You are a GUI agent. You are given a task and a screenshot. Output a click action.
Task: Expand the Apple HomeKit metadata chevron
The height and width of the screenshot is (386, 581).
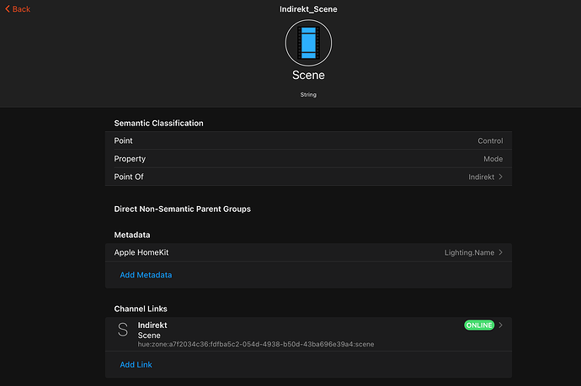point(501,252)
